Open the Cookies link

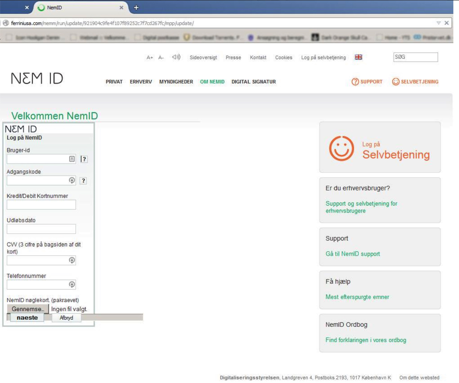click(x=284, y=58)
